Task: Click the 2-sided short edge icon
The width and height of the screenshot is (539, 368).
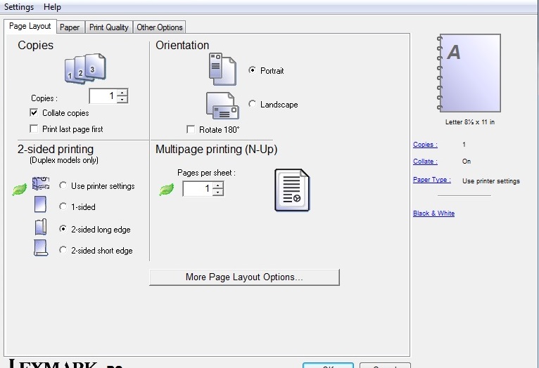Action: tap(40, 249)
